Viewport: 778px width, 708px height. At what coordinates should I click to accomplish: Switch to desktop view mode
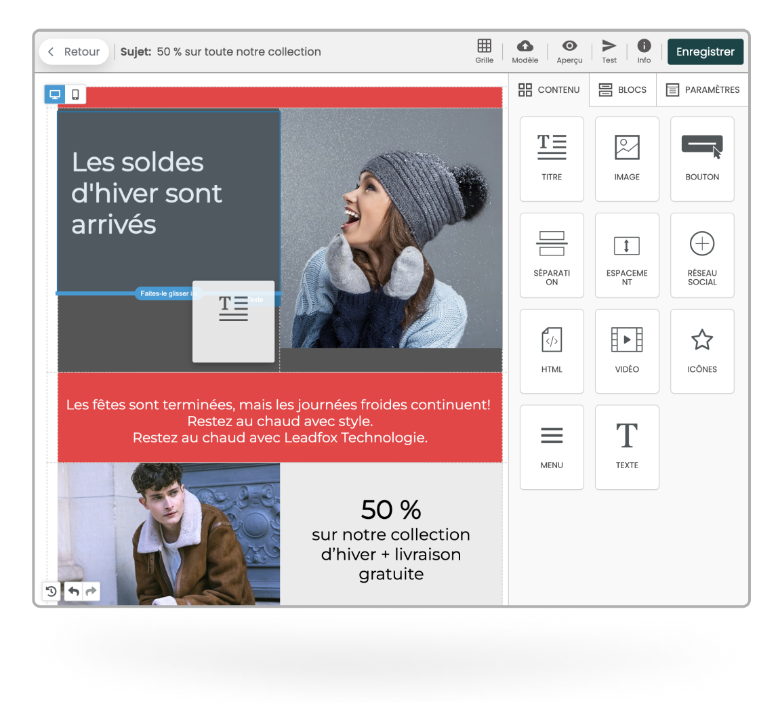tap(55, 94)
